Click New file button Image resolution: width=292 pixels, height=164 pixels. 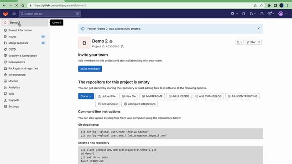pyautogui.click(x=129, y=96)
